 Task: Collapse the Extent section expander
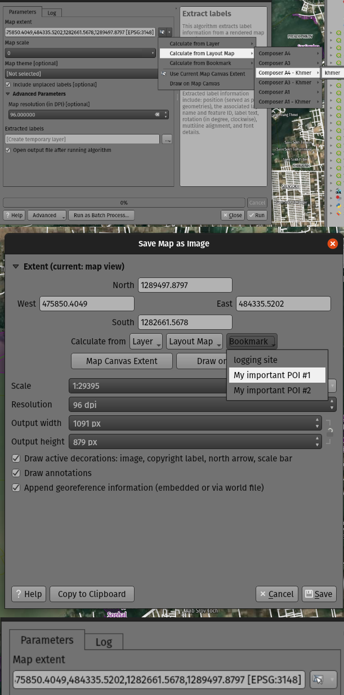(16, 267)
